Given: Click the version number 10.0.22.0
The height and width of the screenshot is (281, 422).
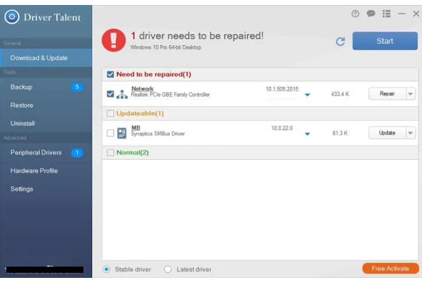Looking at the screenshot, I should pos(282,128).
